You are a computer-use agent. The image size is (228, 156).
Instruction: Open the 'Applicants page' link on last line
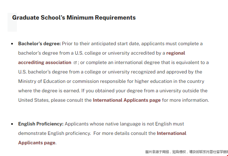click(37, 142)
